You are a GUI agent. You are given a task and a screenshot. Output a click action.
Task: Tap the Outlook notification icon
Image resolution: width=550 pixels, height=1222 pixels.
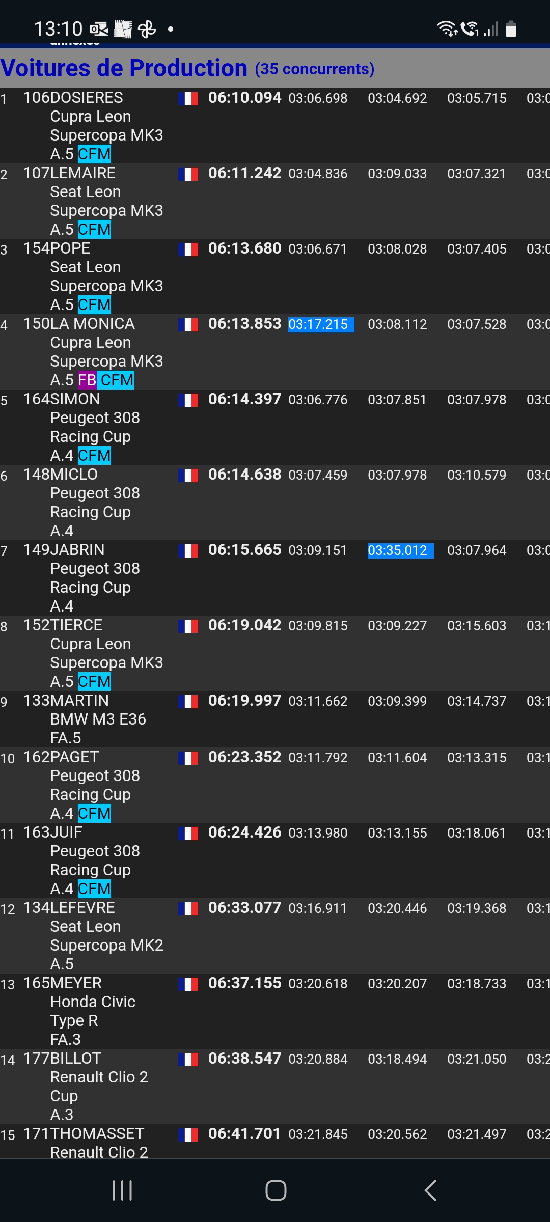pos(99,30)
